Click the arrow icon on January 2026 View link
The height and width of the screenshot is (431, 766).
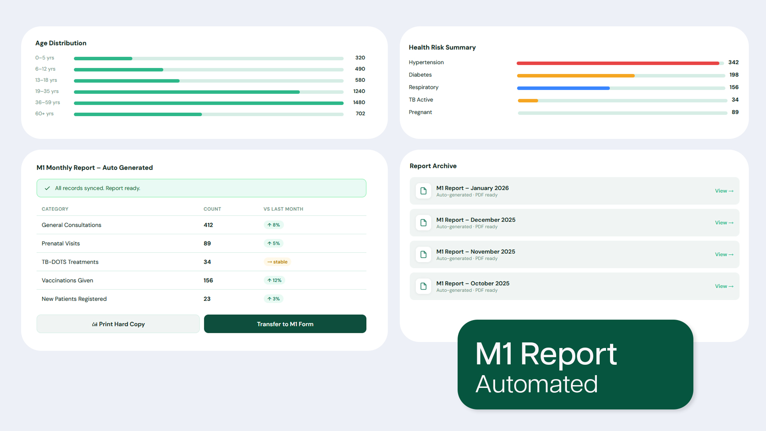coord(730,191)
